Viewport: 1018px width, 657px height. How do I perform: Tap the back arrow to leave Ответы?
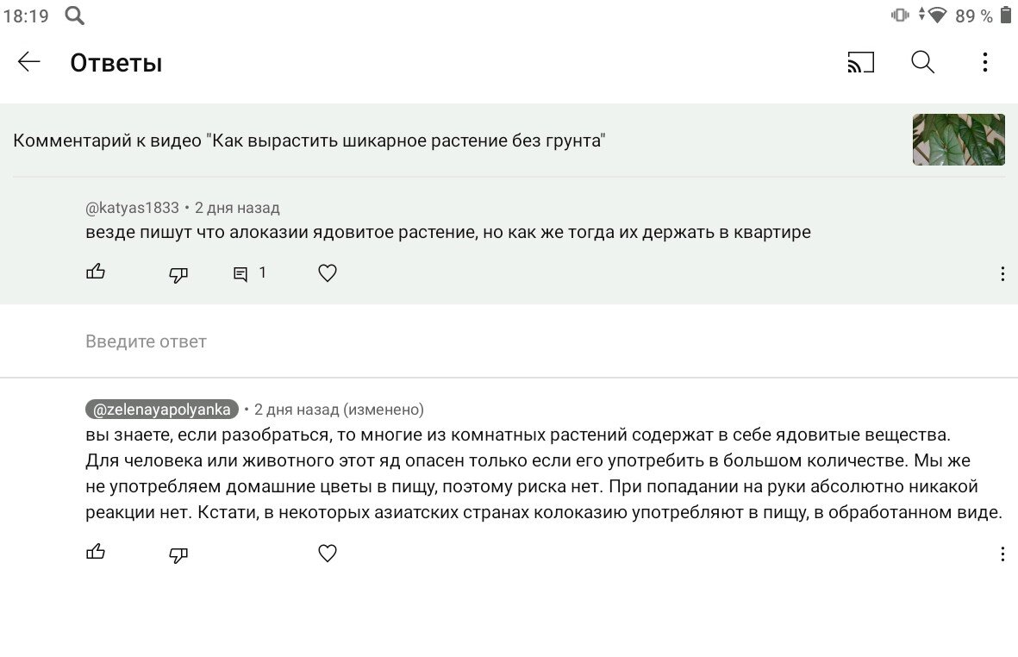coord(28,62)
